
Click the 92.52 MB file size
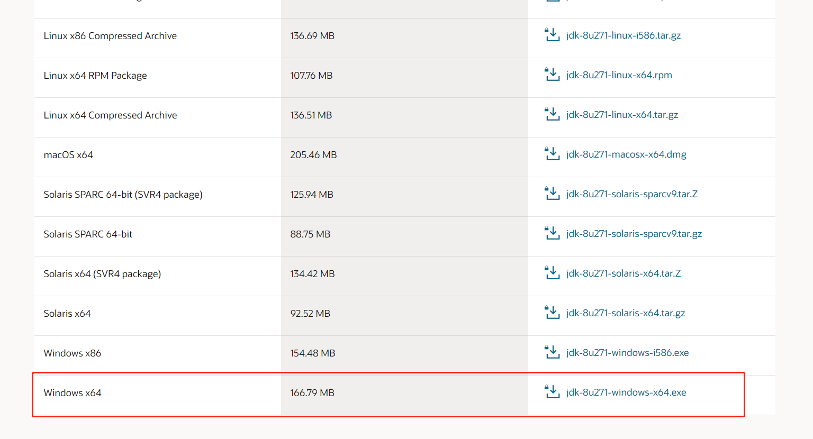coord(310,314)
